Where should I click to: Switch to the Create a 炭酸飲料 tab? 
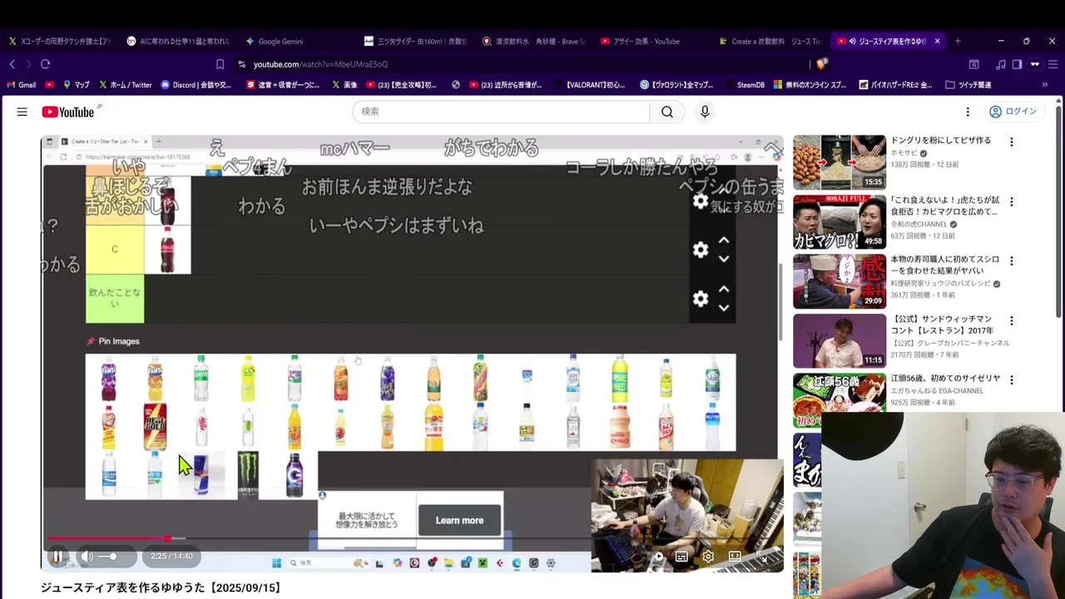click(x=770, y=41)
